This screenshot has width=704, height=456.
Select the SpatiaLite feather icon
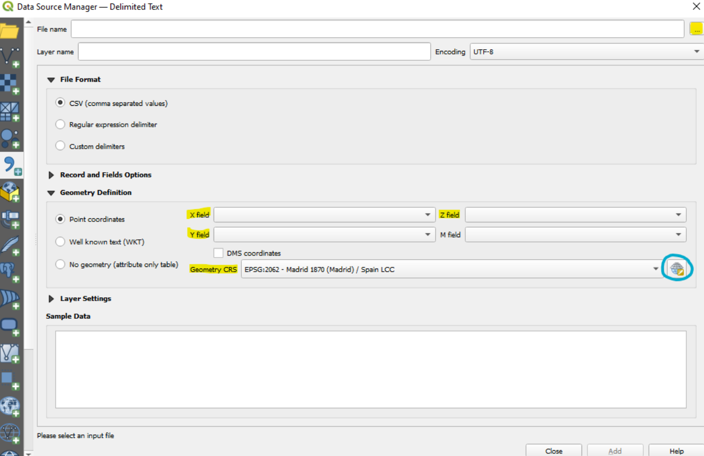point(10,246)
